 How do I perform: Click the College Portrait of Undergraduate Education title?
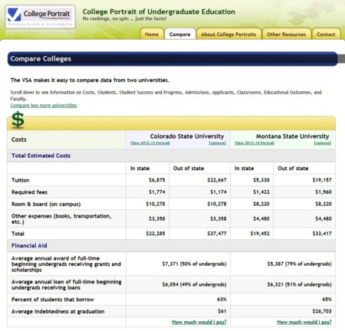pos(159,11)
